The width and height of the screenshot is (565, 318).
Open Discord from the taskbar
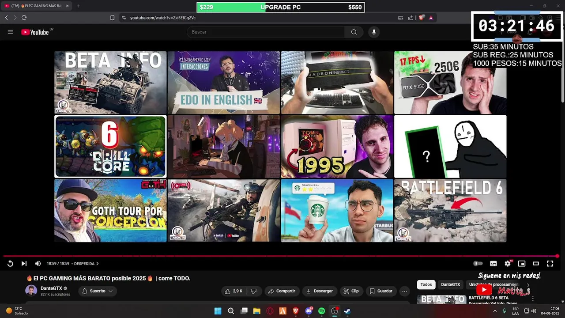(309, 311)
